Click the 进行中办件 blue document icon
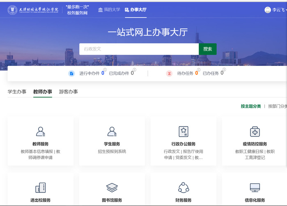287x206 pixels. pos(71,74)
